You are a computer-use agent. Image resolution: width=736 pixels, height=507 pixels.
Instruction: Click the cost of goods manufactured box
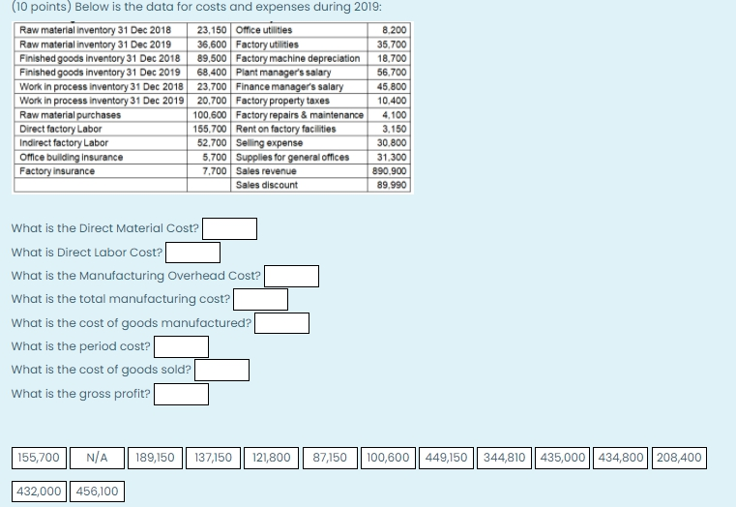[x=281, y=323]
